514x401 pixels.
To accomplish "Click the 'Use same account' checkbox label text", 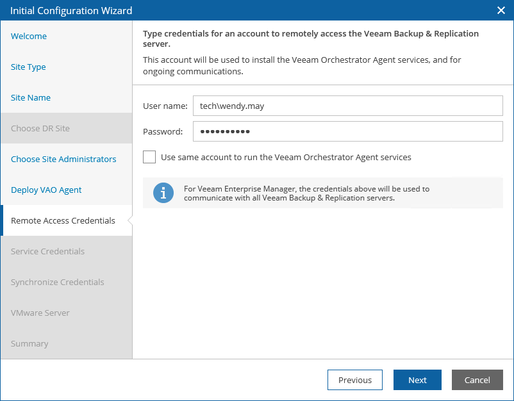I will pos(286,157).
